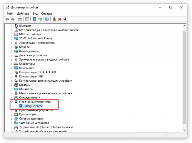Click the monitor icon next to Мониторы
This screenshot has width=192, height=143.
pyautogui.click(x=16, y=89)
